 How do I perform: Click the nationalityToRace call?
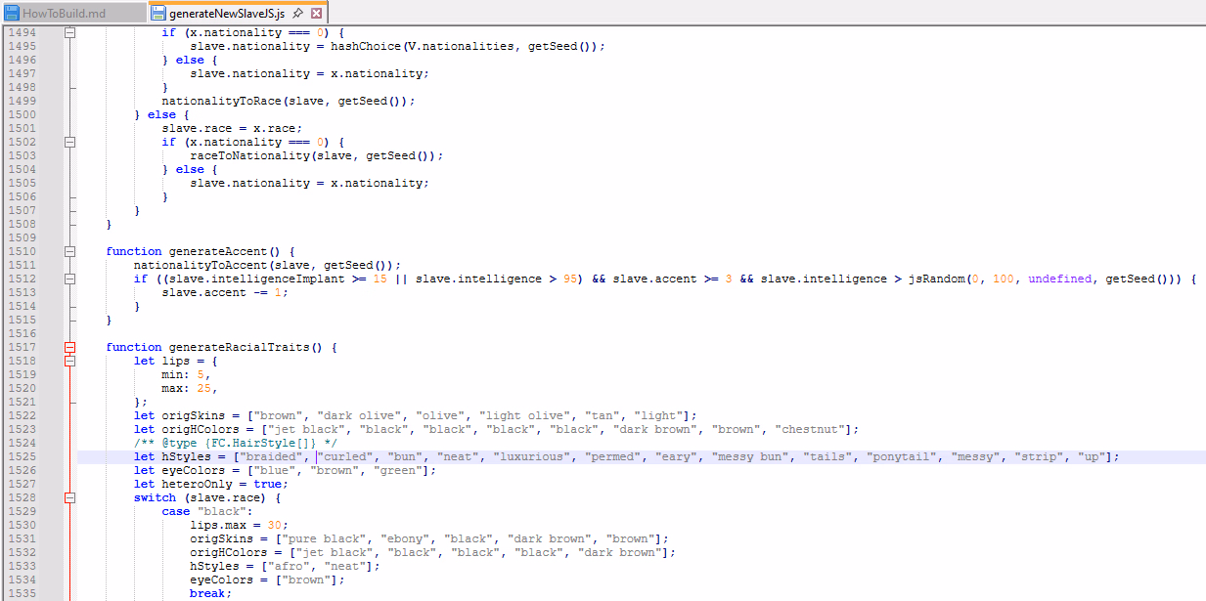tap(221, 101)
